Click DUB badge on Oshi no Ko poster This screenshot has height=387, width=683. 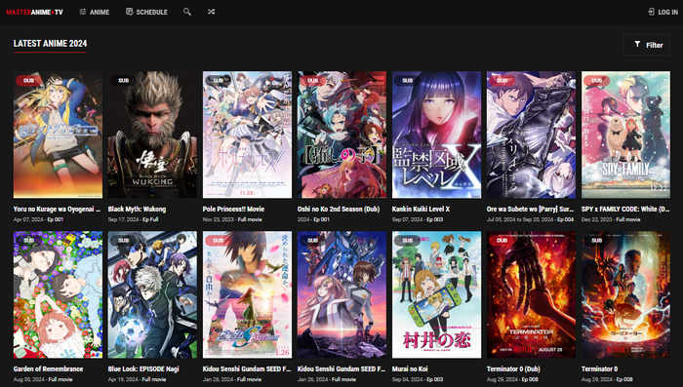313,81
